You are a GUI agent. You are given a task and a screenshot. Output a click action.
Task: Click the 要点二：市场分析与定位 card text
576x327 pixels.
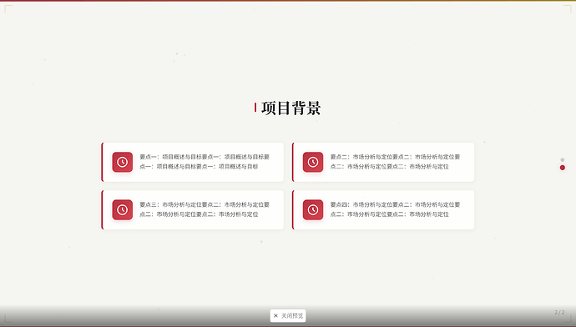click(x=395, y=162)
